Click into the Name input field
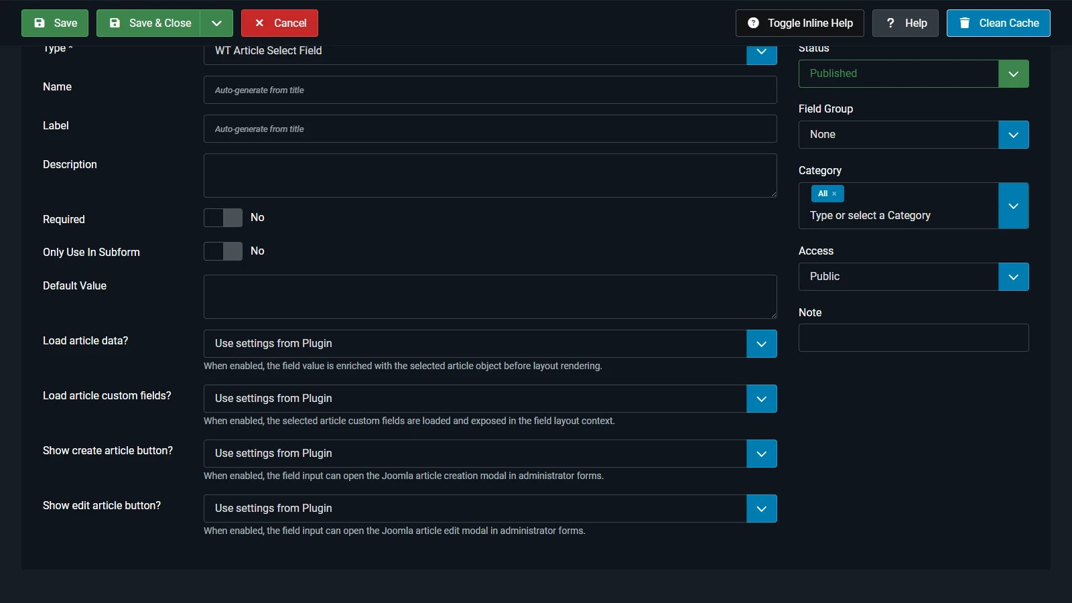Image resolution: width=1072 pixels, height=603 pixels. [x=490, y=90]
